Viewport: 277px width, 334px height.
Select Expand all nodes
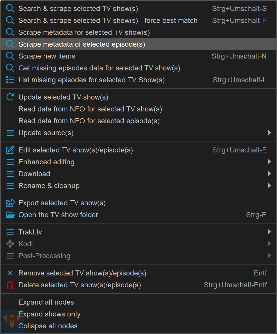coord(46,302)
